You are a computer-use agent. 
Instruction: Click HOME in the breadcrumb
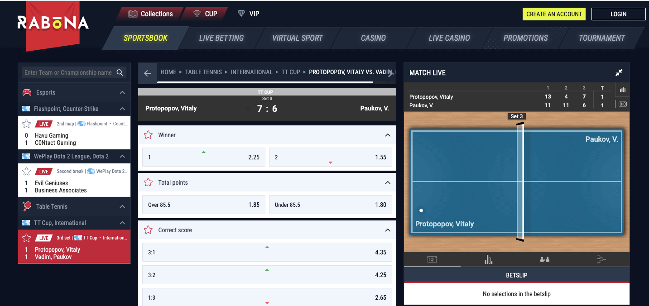[168, 72]
